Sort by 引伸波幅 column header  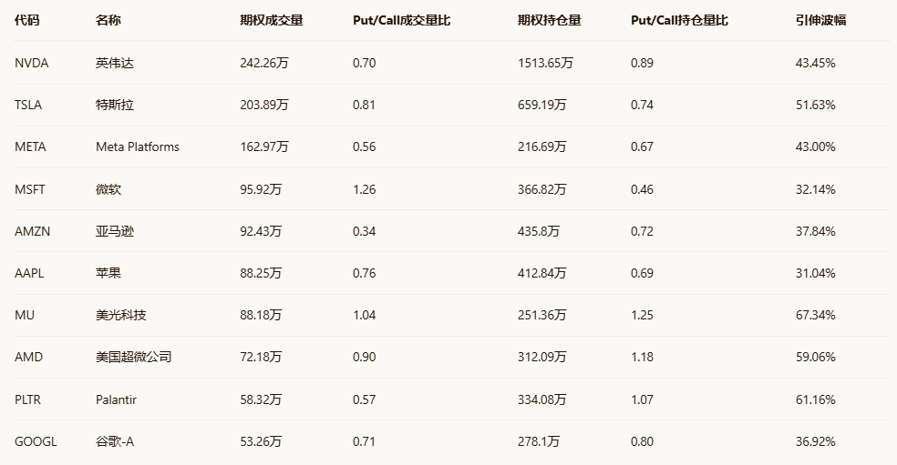(x=820, y=20)
